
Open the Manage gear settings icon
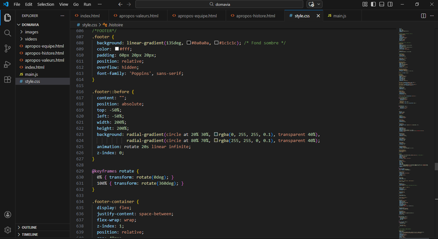click(7, 230)
